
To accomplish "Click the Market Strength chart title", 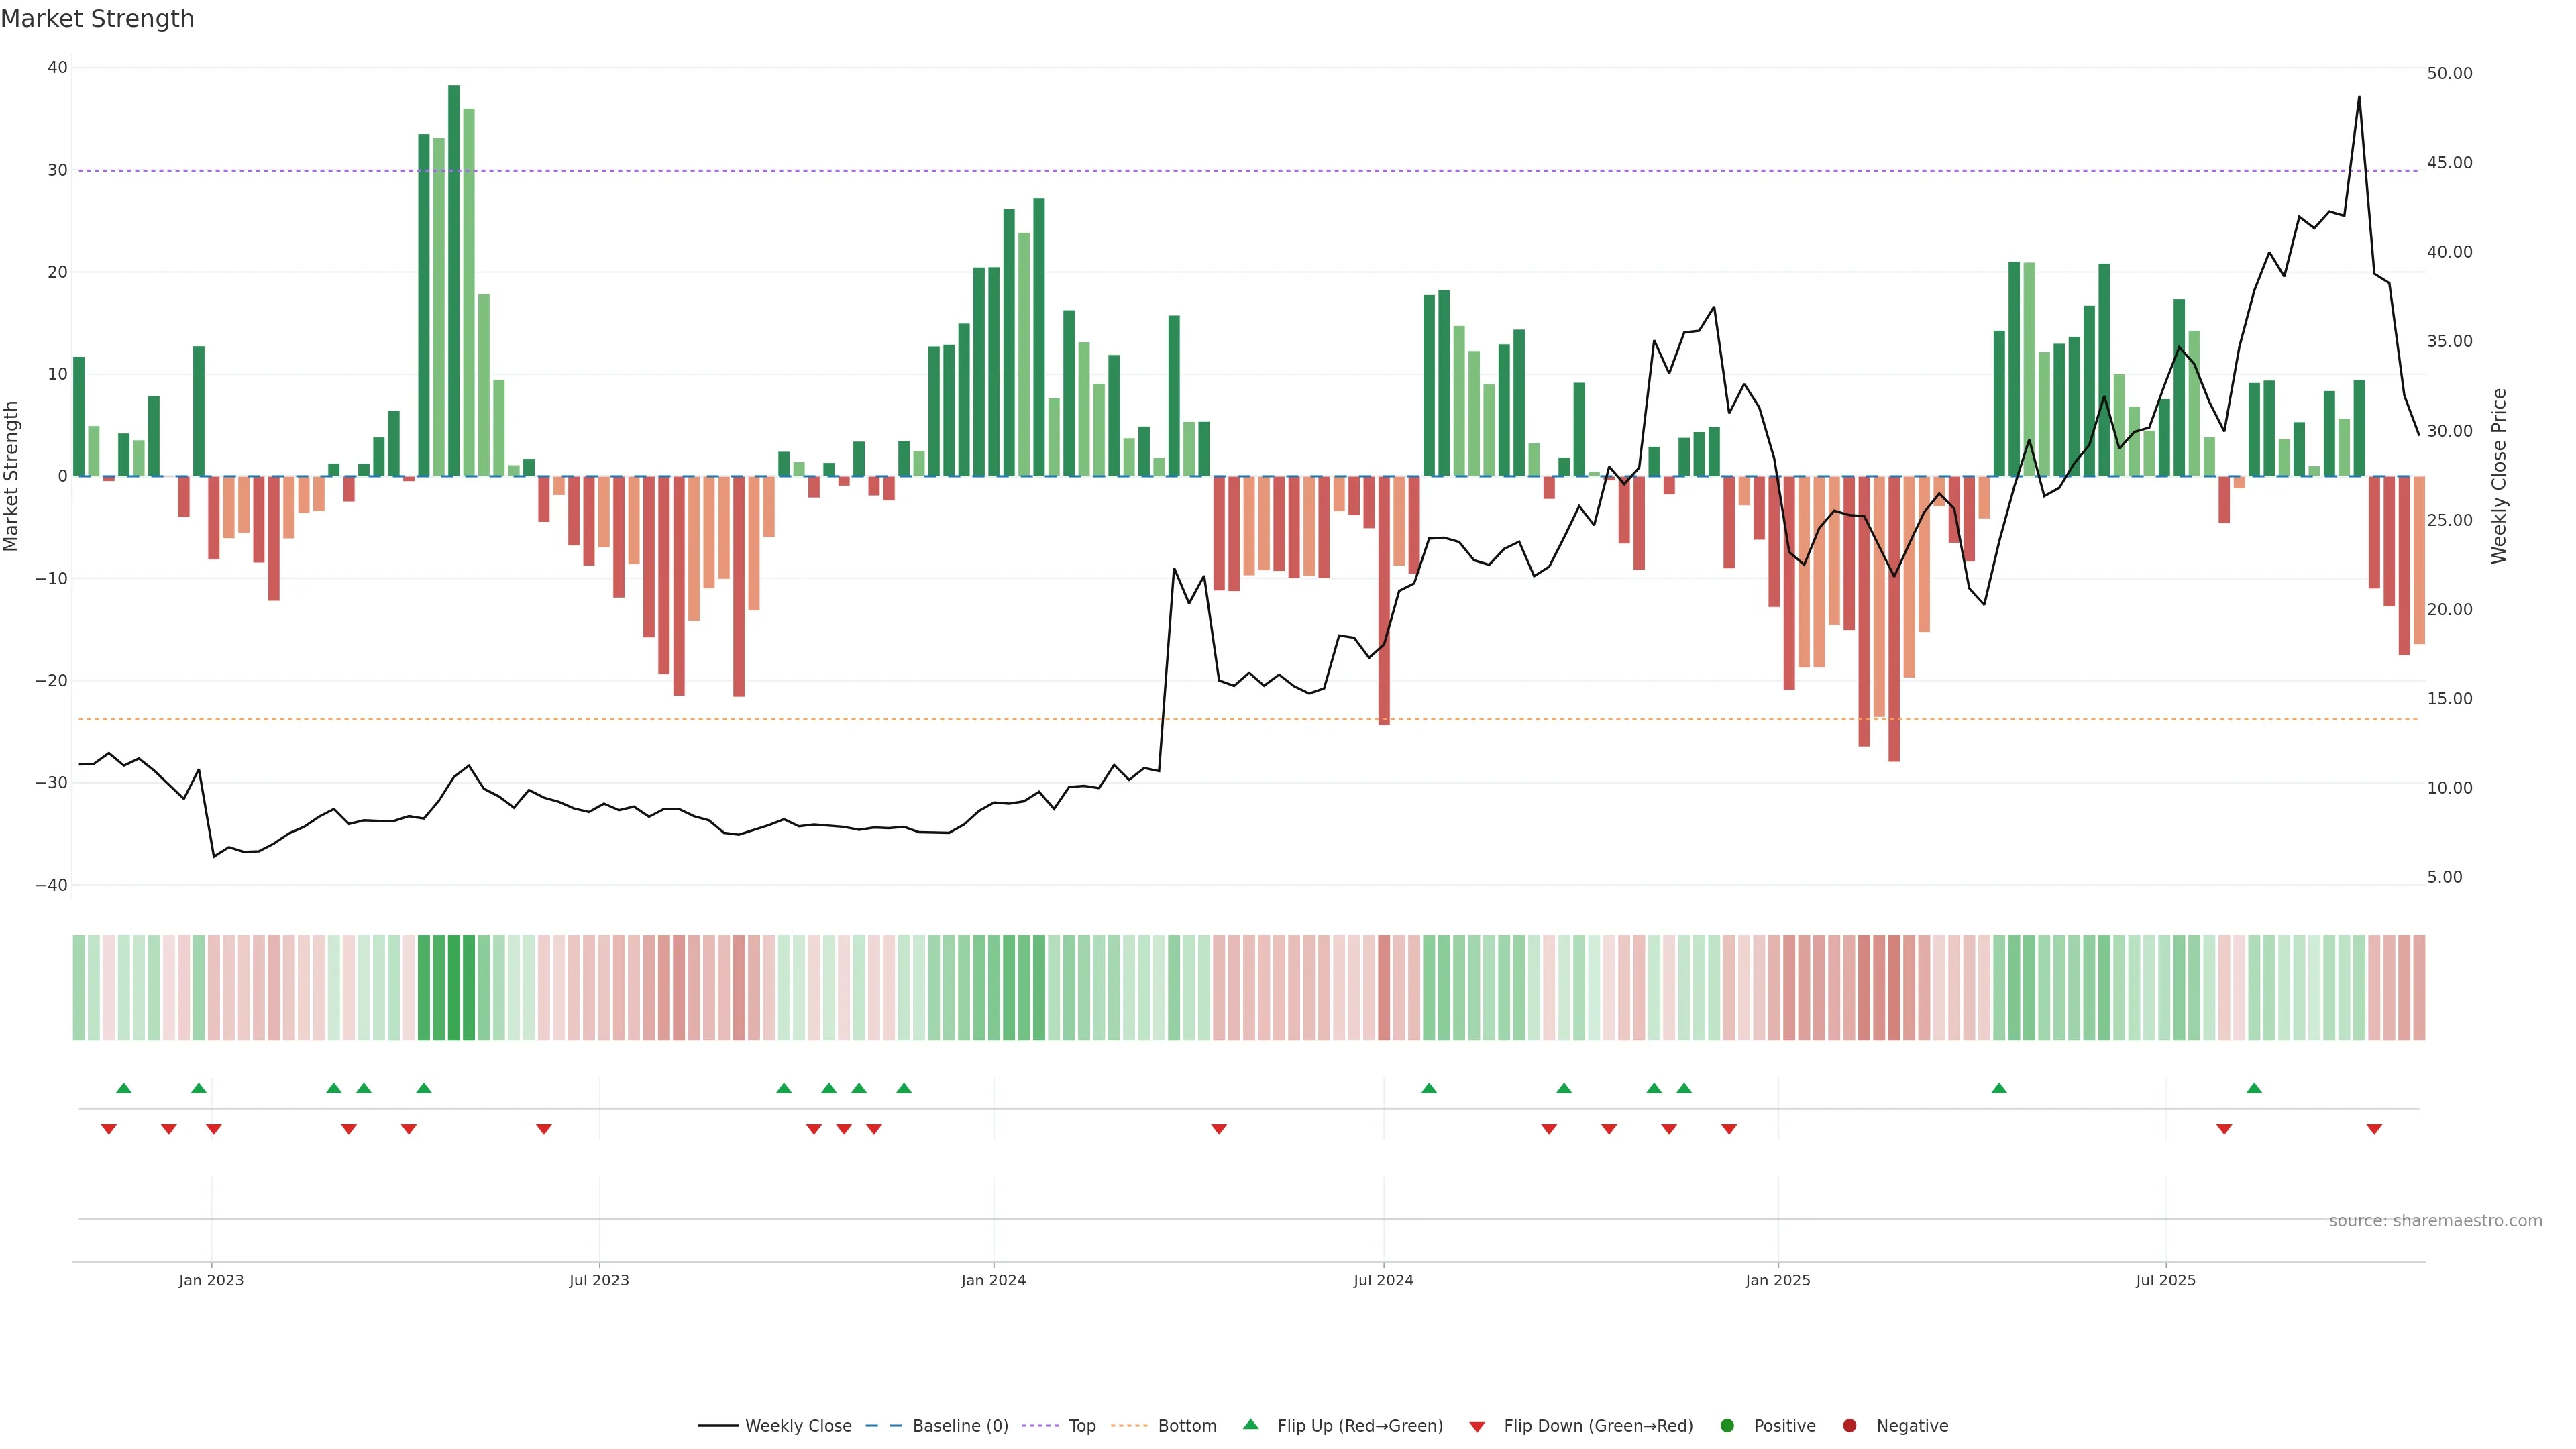I will pyautogui.click(x=97, y=19).
